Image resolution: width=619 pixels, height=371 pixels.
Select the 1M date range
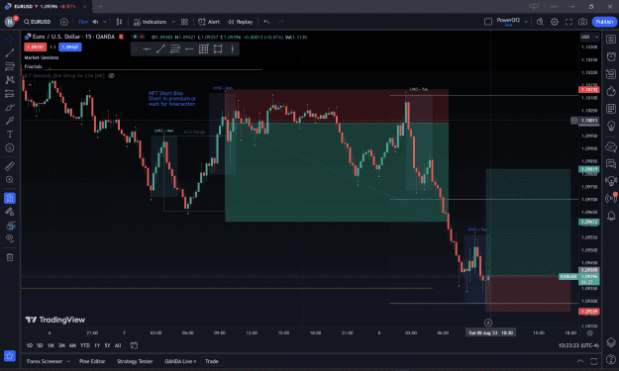pos(51,345)
